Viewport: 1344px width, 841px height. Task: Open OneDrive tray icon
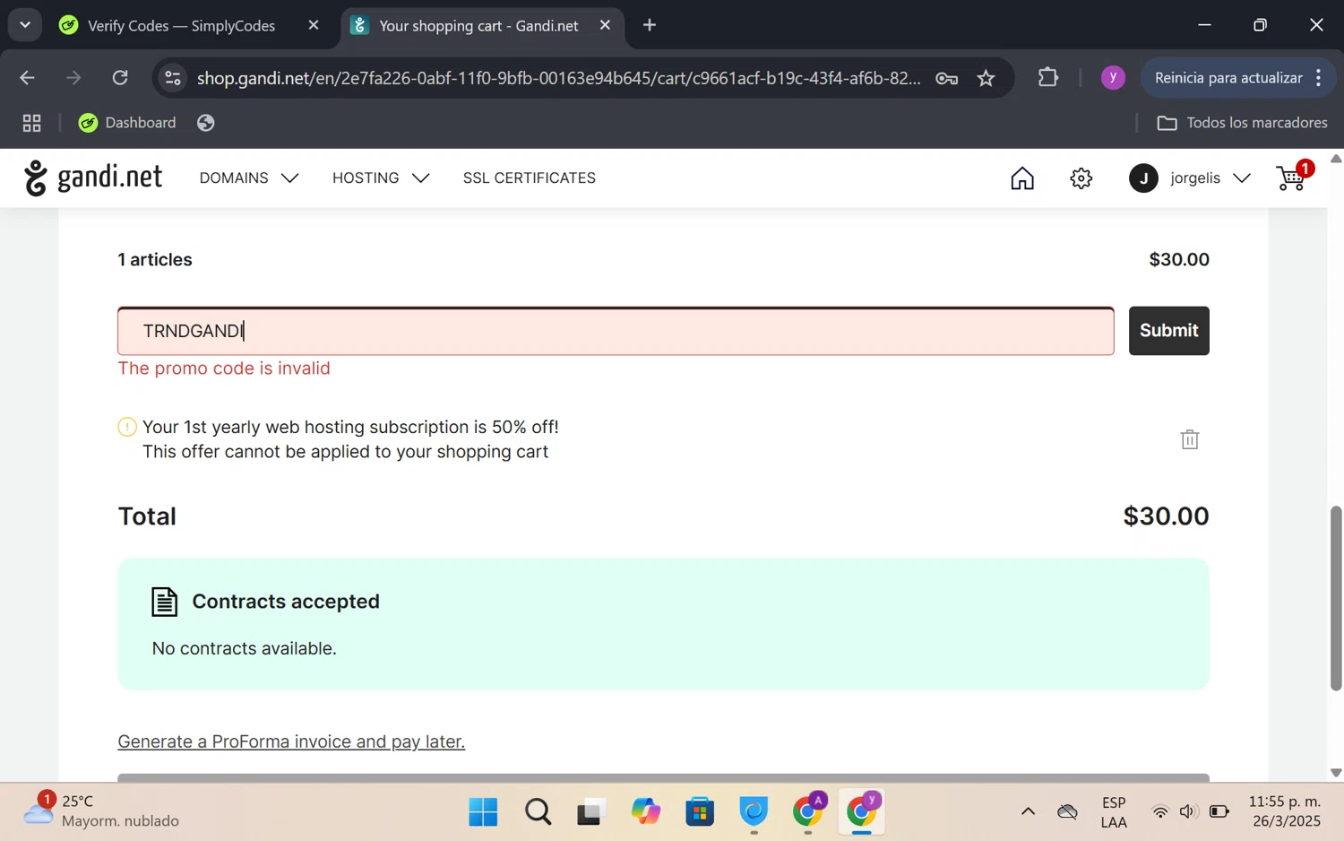(1067, 812)
